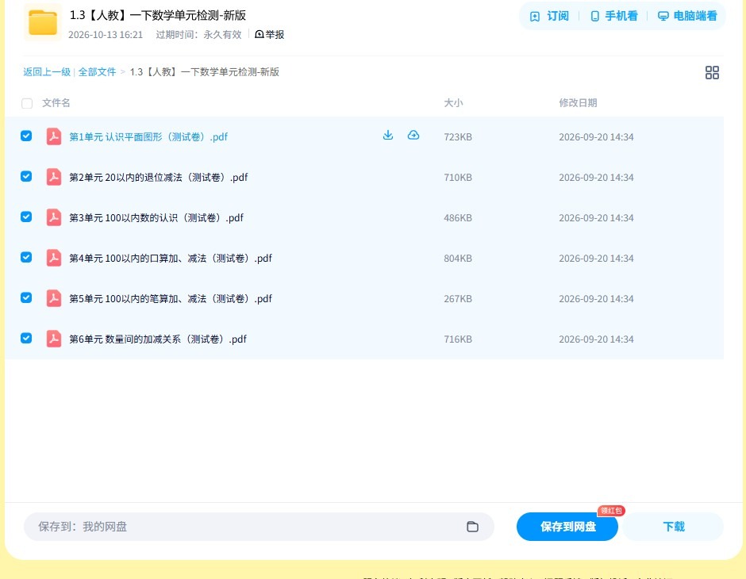Image resolution: width=746 pixels, height=579 pixels.
Task: Sort by 文件名 column header
Action: pyautogui.click(x=56, y=102)
